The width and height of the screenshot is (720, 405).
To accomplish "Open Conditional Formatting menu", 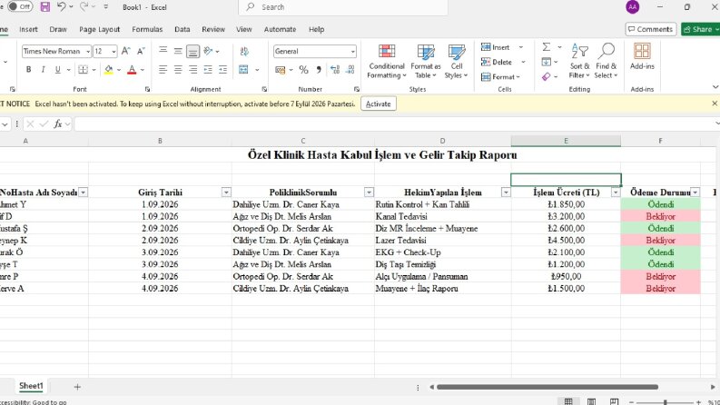I will 387,62.
